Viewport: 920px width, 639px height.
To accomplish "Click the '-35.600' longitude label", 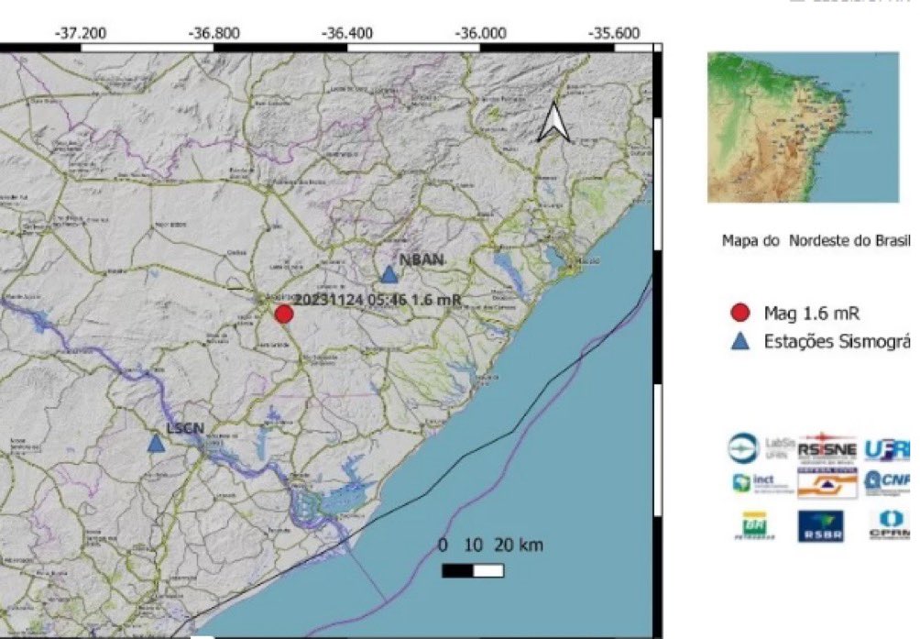I will pos(614,33).
